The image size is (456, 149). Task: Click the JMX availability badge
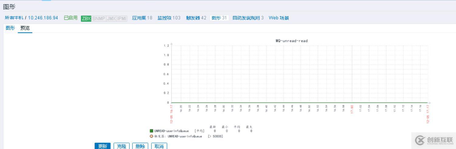point(111,19)
